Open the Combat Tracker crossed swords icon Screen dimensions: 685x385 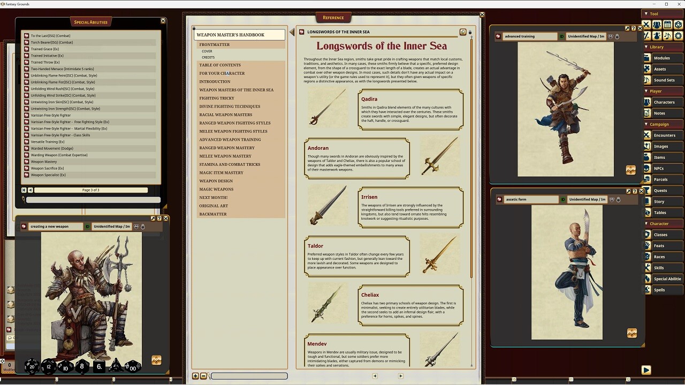click(646, 25)
